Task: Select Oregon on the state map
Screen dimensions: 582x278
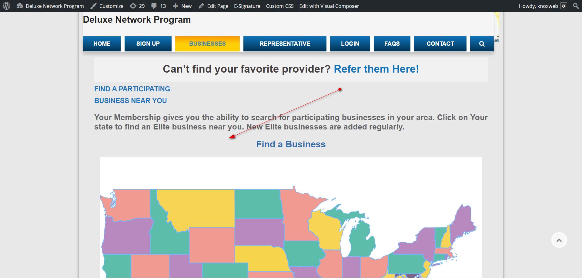Action: (x=126, y=236)
